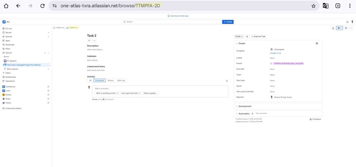The height and width of the screenshot is (167, 356).
Task: Open Goals external link icon
Action: 48,99
